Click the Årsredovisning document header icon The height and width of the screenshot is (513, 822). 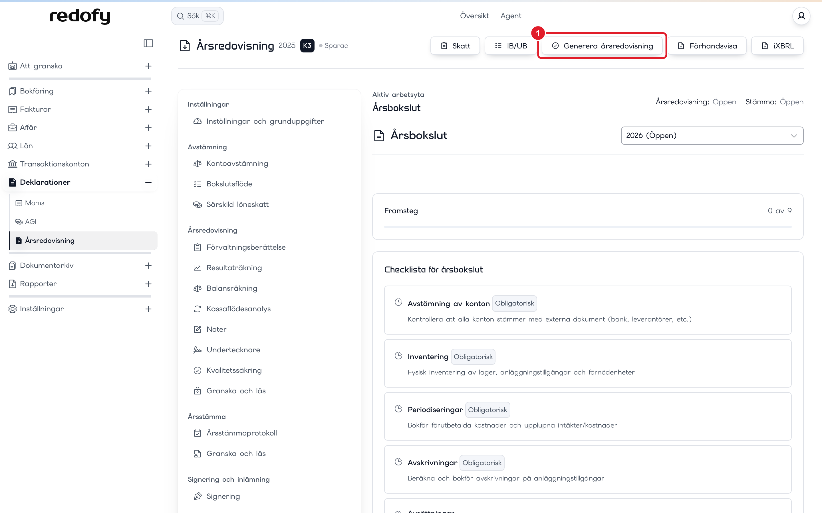(185, 46)
